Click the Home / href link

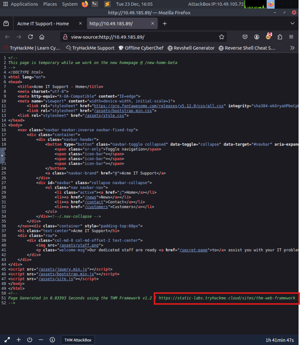[121, 192]
